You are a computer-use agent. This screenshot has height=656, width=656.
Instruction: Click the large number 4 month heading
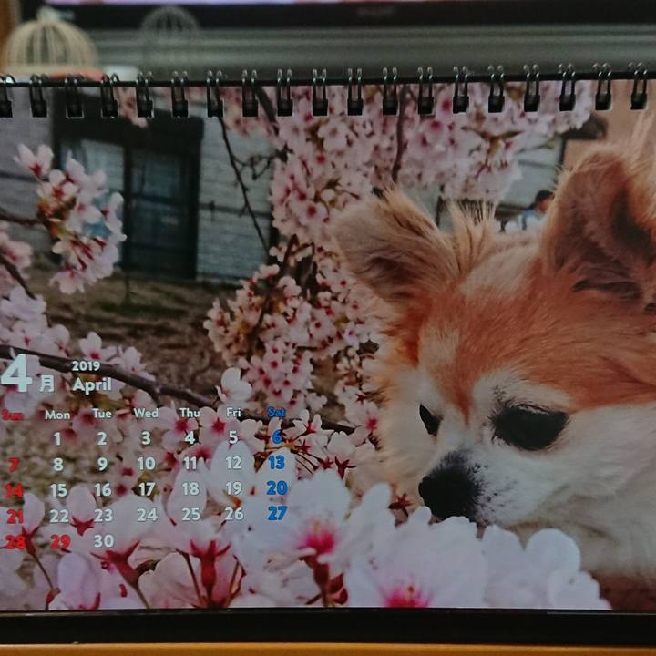tap(16, 373)
